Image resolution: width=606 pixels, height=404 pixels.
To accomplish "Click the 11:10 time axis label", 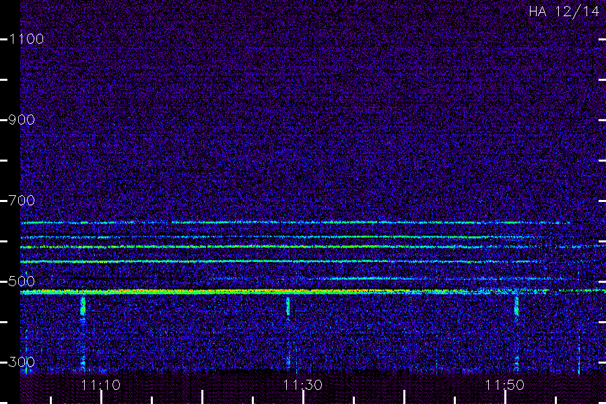I will 101,385.
